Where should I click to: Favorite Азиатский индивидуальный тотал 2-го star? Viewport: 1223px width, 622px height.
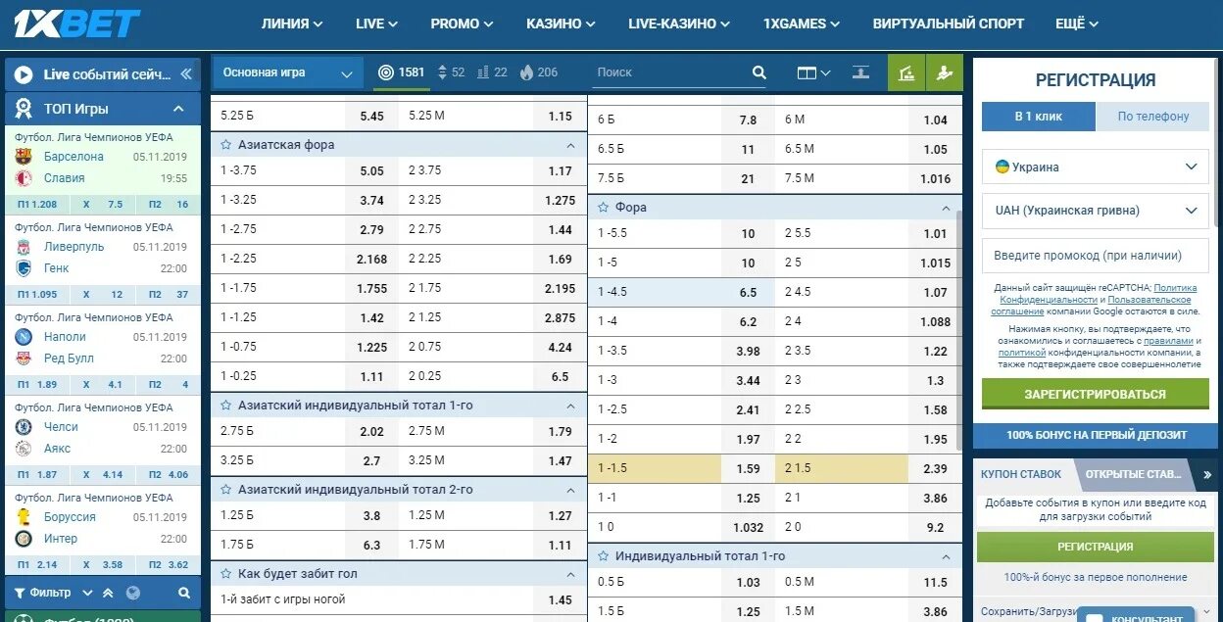click(226, 490)
